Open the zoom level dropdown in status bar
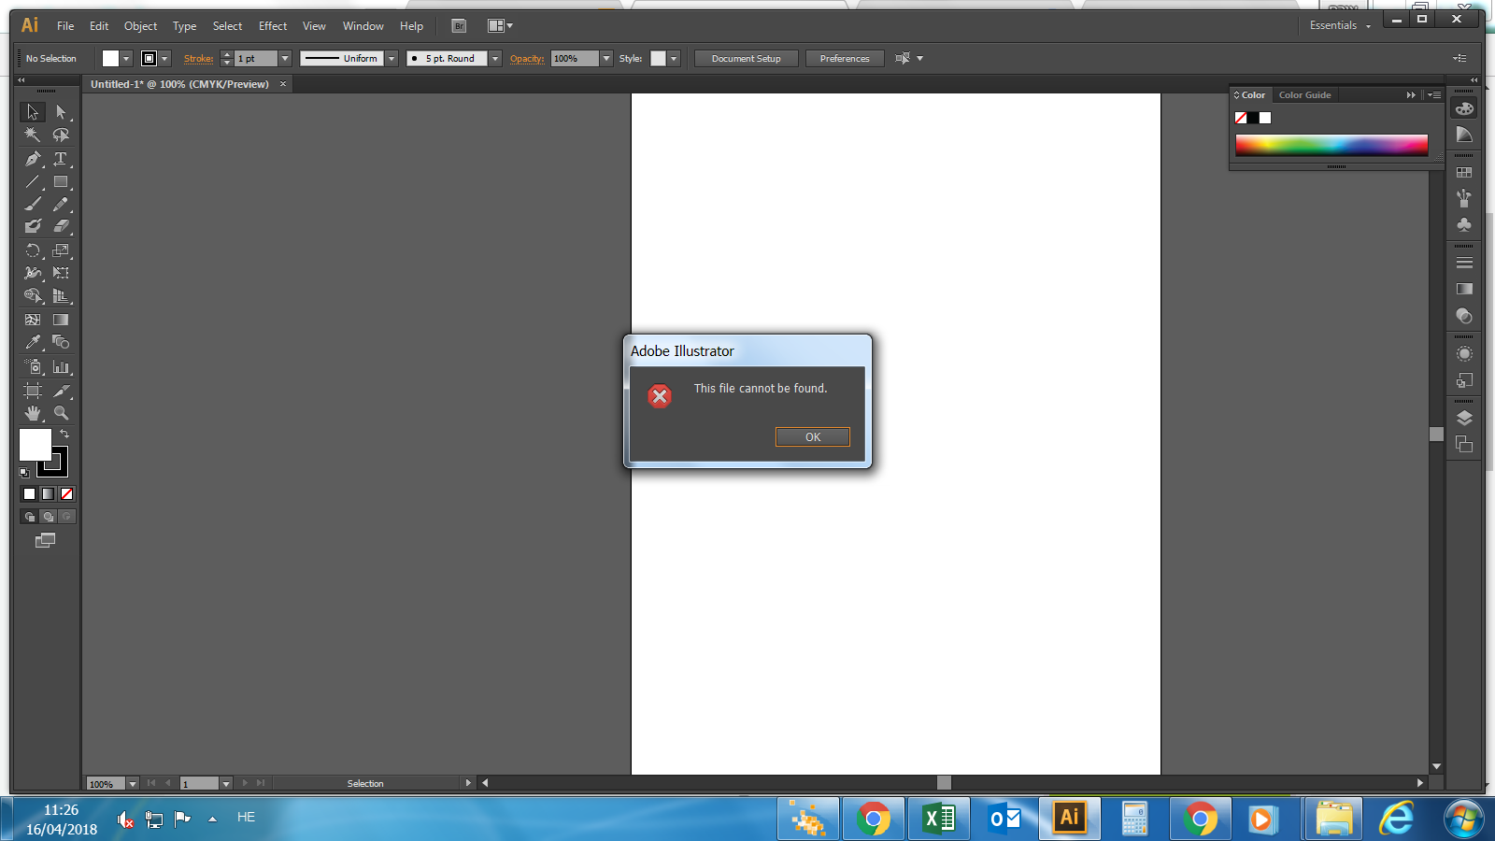Viewport: 1495px width, 841px height. pos(133,784)
